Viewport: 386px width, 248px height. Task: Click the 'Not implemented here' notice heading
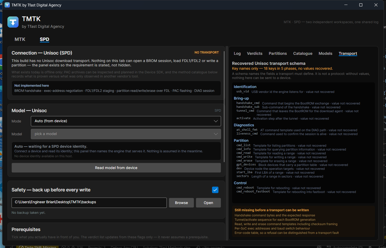(32, 85)
